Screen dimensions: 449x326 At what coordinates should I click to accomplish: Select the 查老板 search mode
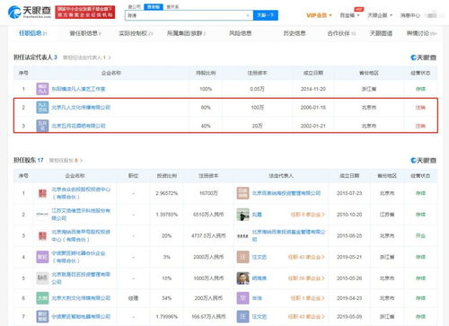(154, 6)
